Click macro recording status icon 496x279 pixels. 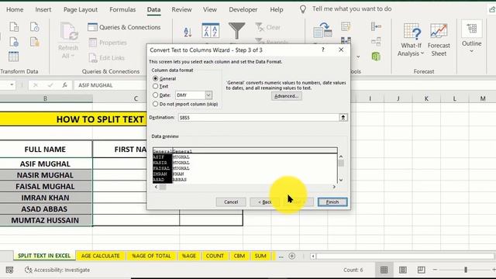point(9,270)
